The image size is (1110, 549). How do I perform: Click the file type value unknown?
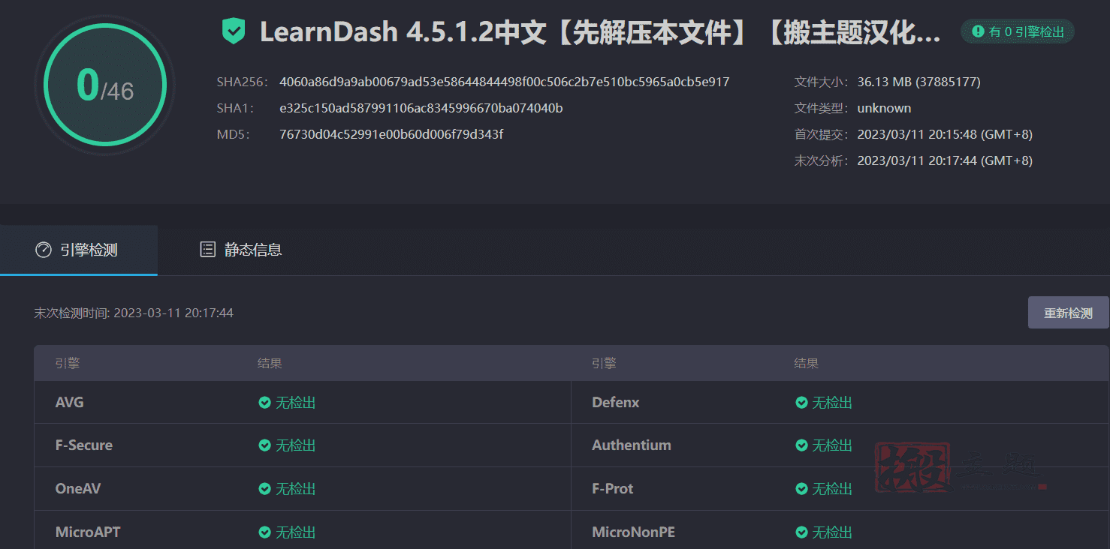coord(884,108)
